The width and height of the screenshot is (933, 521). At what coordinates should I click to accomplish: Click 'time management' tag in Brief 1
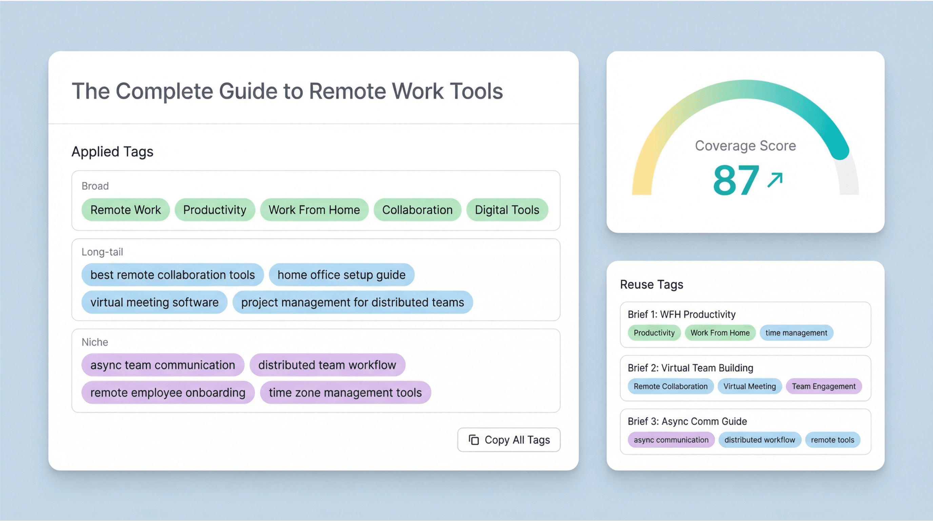[x=796, y=333]
